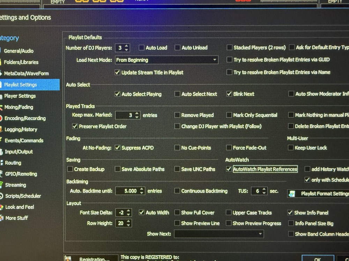Decrease Row Height stepper value
The width and height of the screenshot is (349, 261).
(128, 225)
